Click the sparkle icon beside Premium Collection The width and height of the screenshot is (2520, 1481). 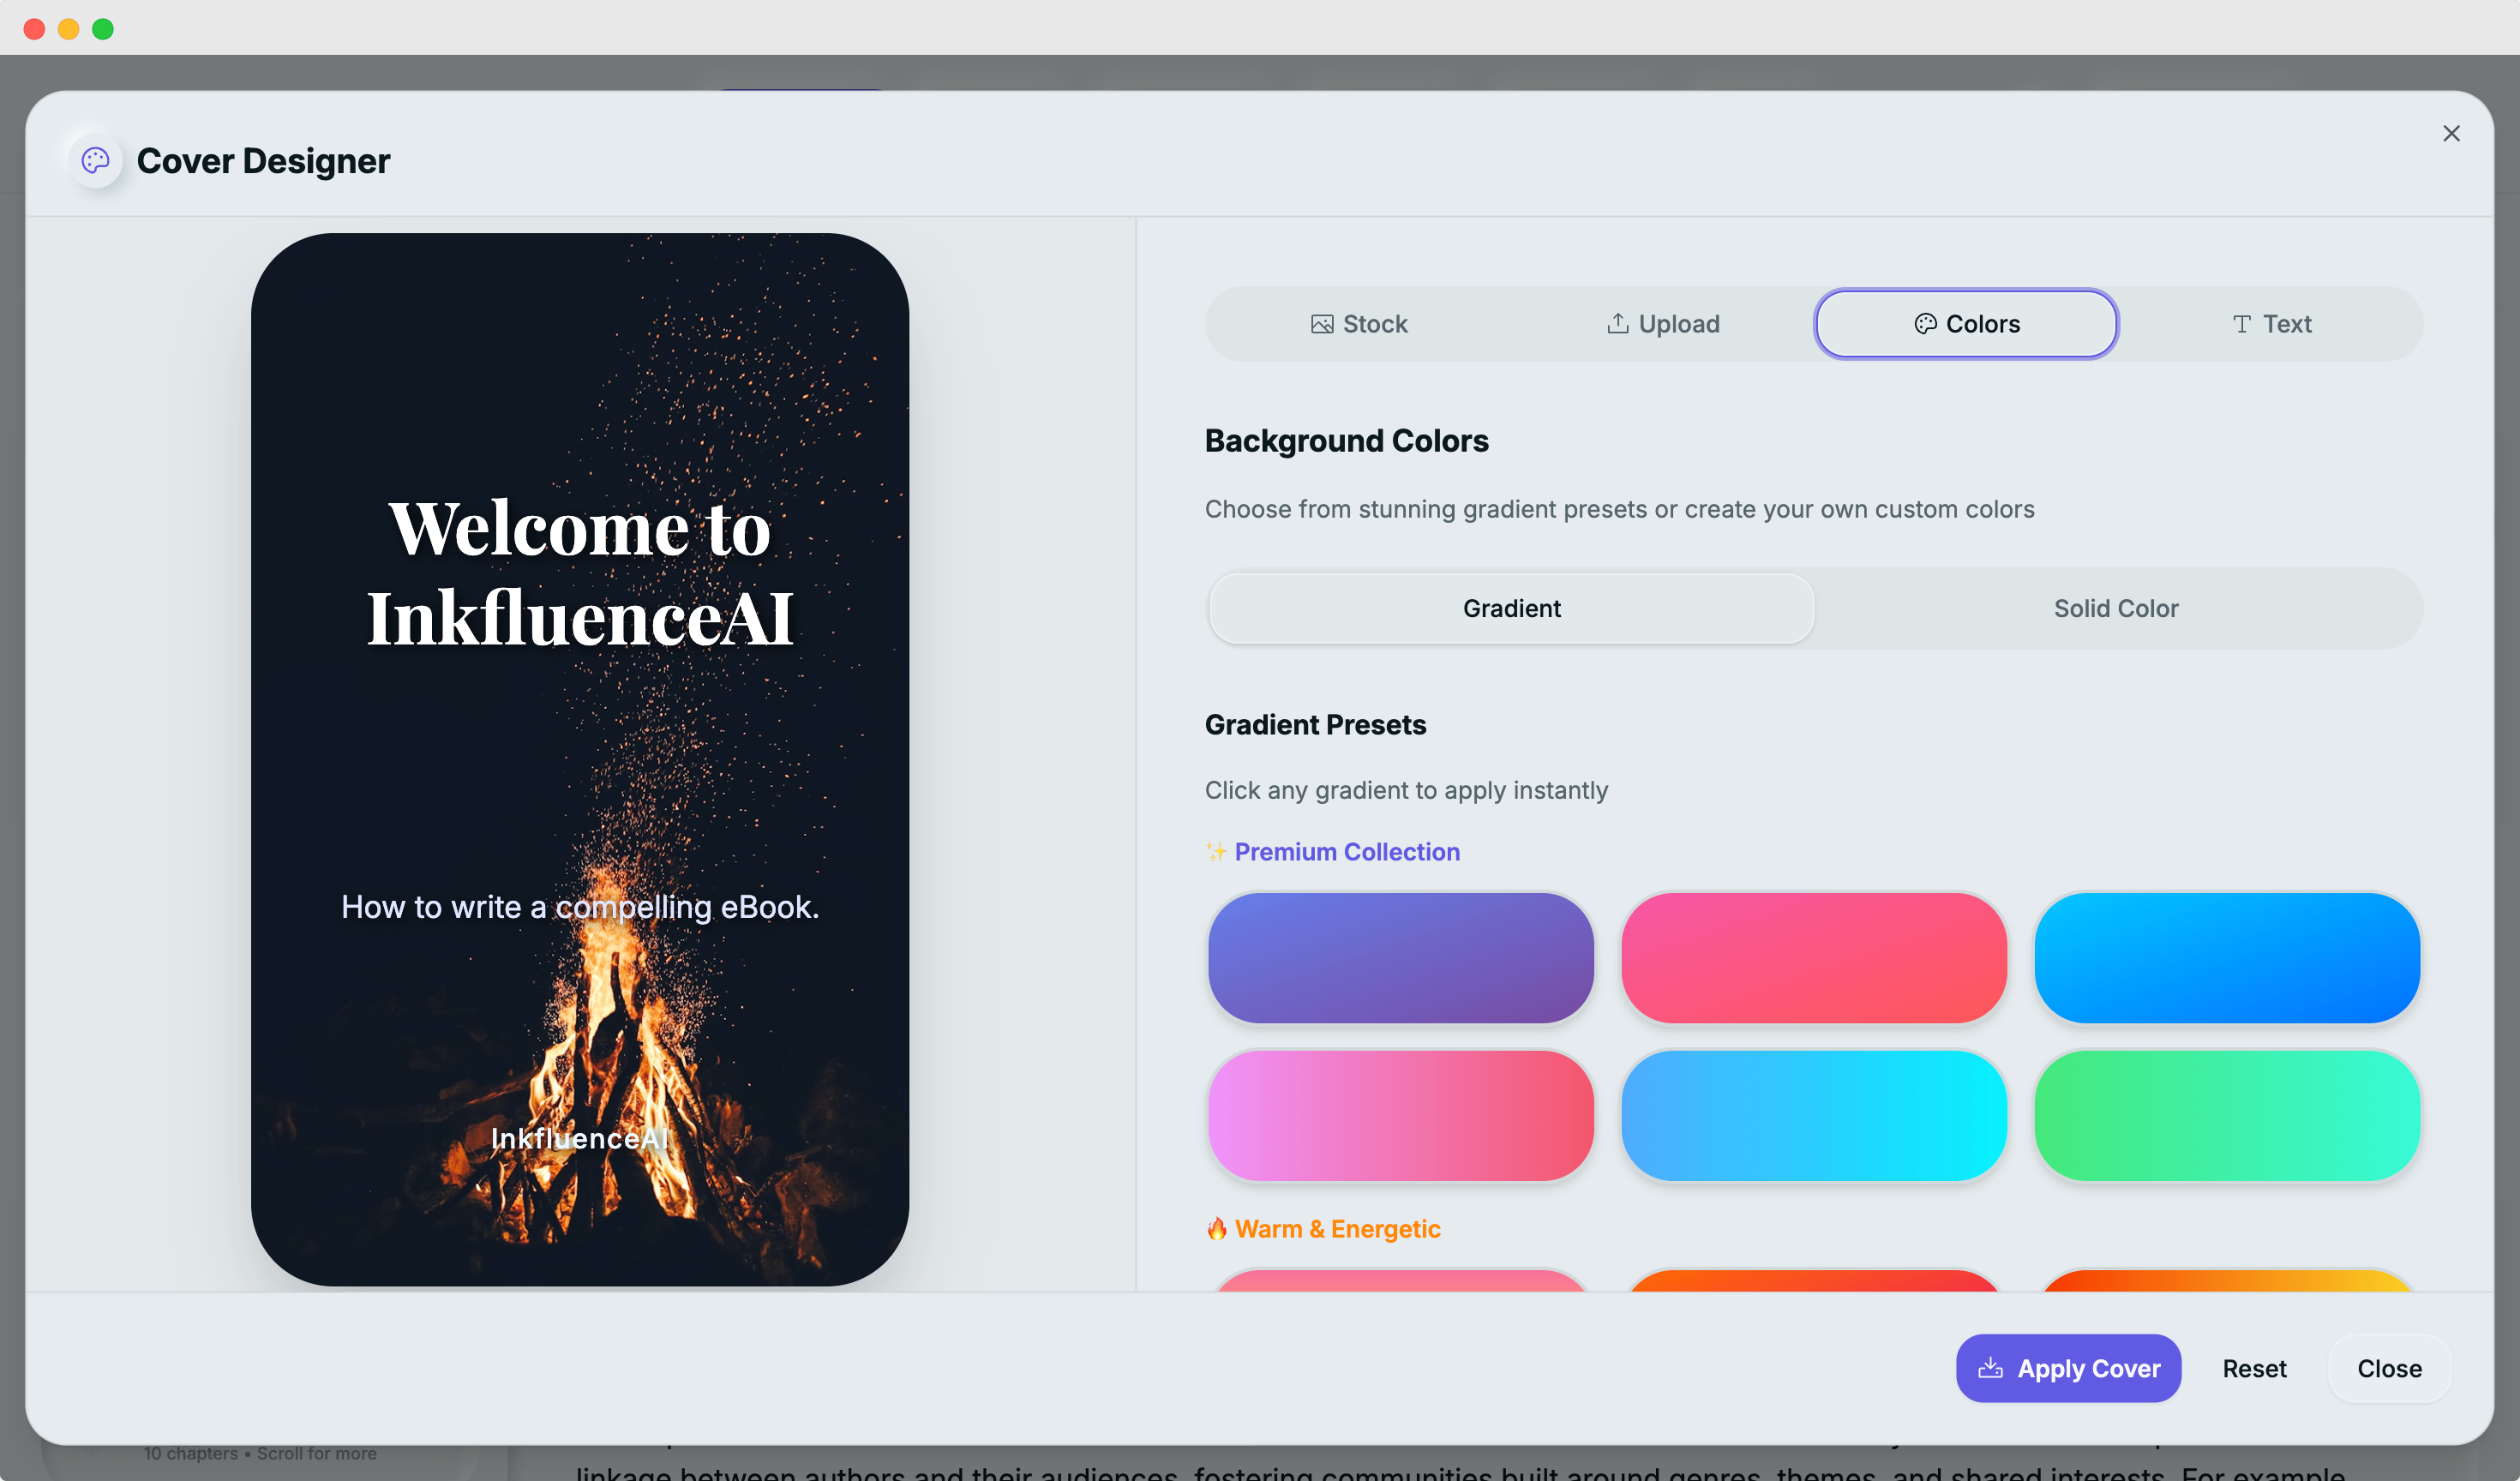pyautogui.click(x=1216, y=851)
